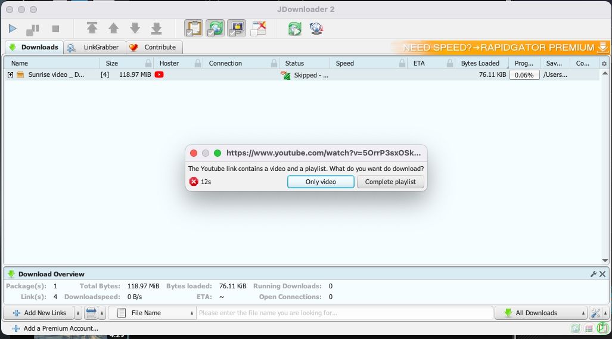Image resolution: width=612 pixels, height=339 pixels.
Task: Click the Sav... column header
Action: 554,63
